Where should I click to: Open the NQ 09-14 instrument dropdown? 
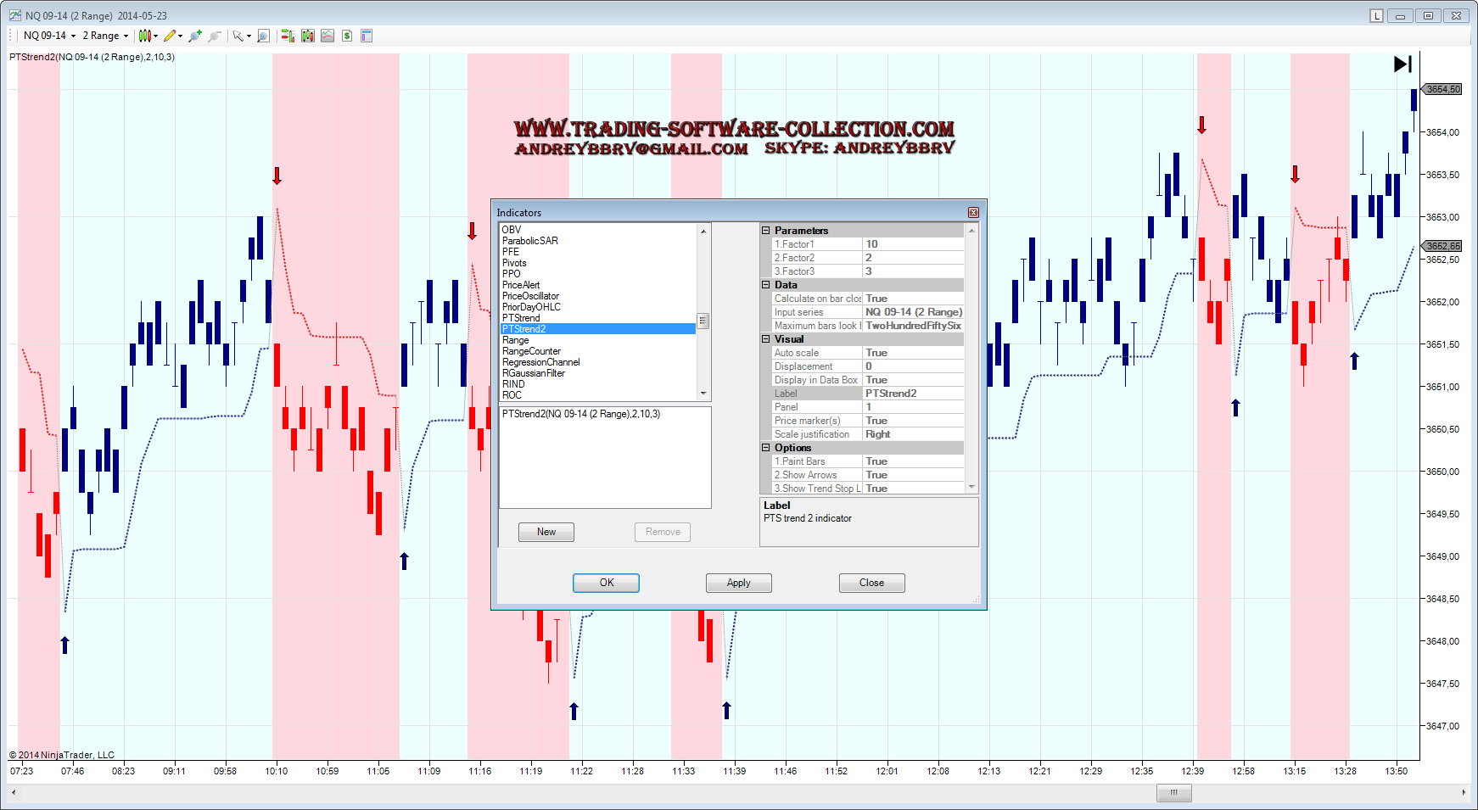(49, 36)
